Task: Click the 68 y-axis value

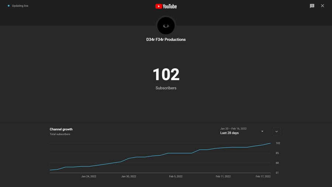Action: pyautogui.click(x=277, y=163)
